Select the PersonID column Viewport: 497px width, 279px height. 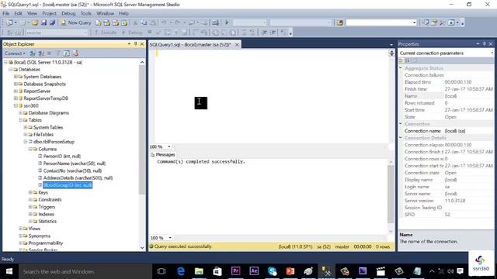62,157
